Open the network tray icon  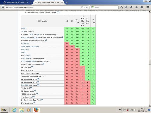(x=131, y=110)
